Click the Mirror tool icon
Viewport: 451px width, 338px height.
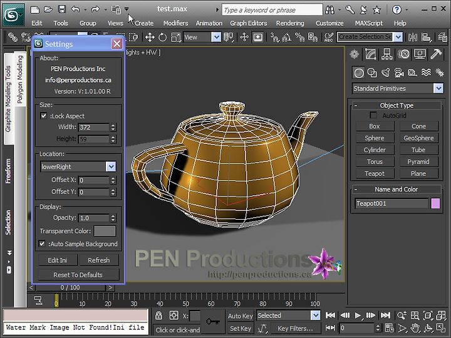click(x=412, y=37)
